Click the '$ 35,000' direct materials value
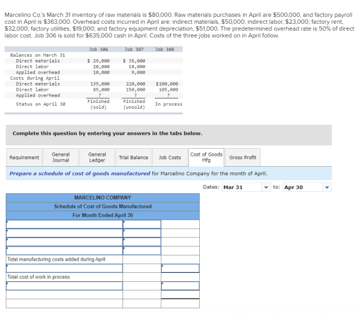Image resolution: width=361 pixels, height=318 pixels. [134, 61]
